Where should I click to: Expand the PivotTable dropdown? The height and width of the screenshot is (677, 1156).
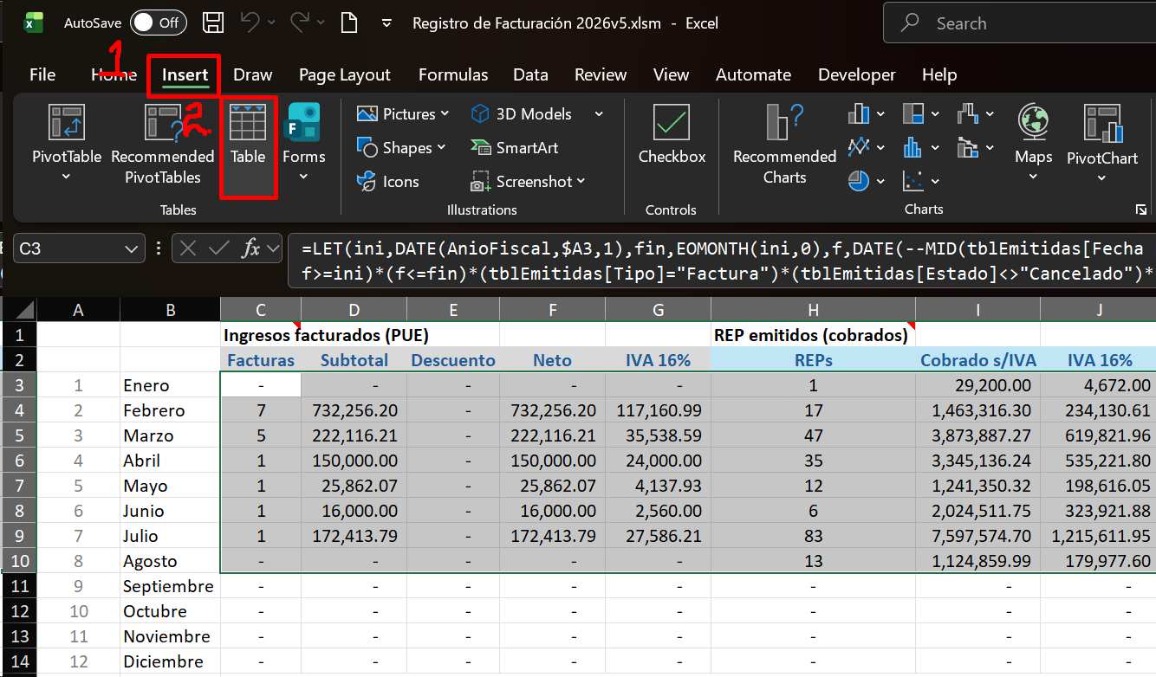pyautogui.click(x=67, y=177)
